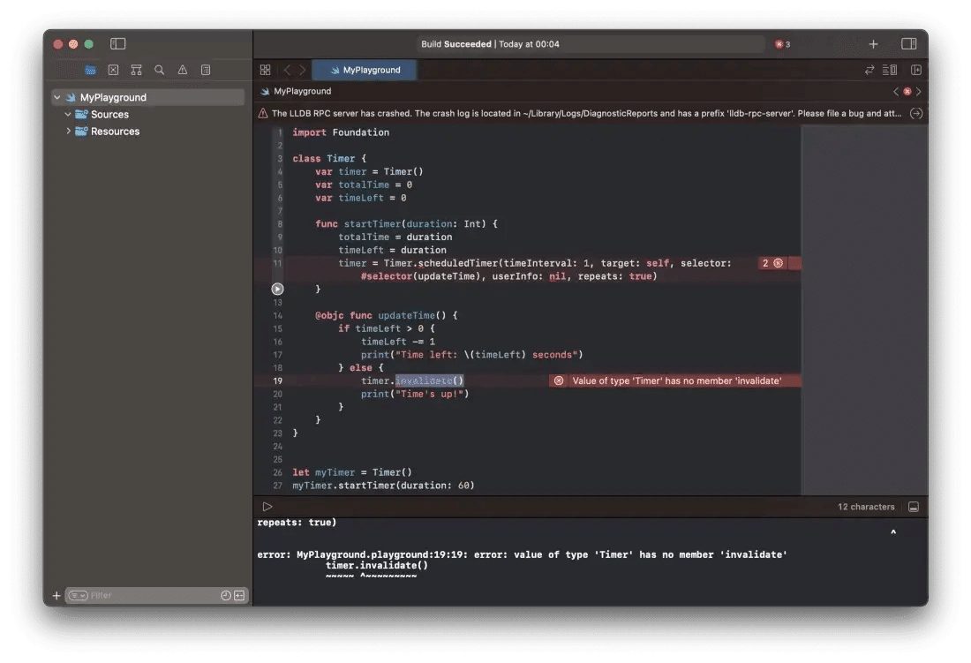Select the Sources folder

(109, 115)
